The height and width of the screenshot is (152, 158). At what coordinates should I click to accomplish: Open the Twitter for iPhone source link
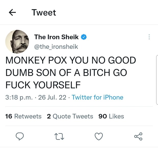click(97, 97)
